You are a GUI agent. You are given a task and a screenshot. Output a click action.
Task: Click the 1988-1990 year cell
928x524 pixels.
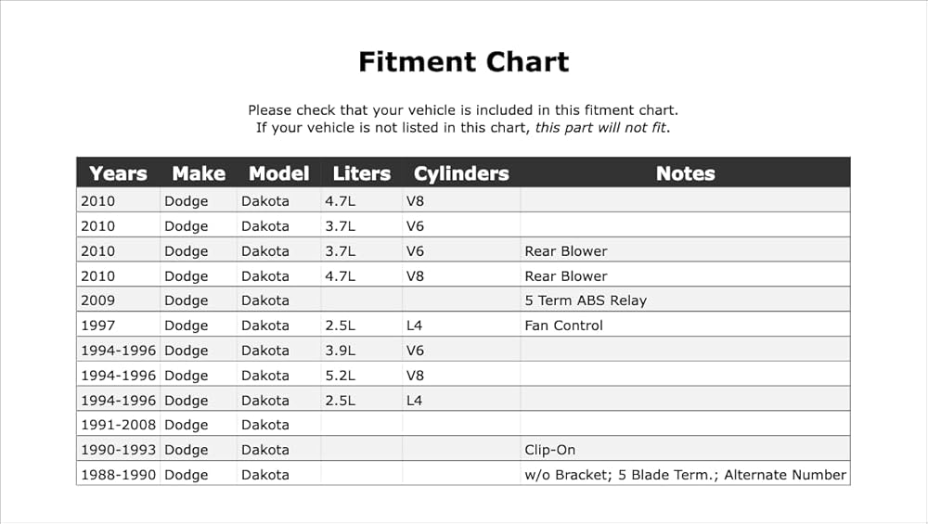point(119,474)
